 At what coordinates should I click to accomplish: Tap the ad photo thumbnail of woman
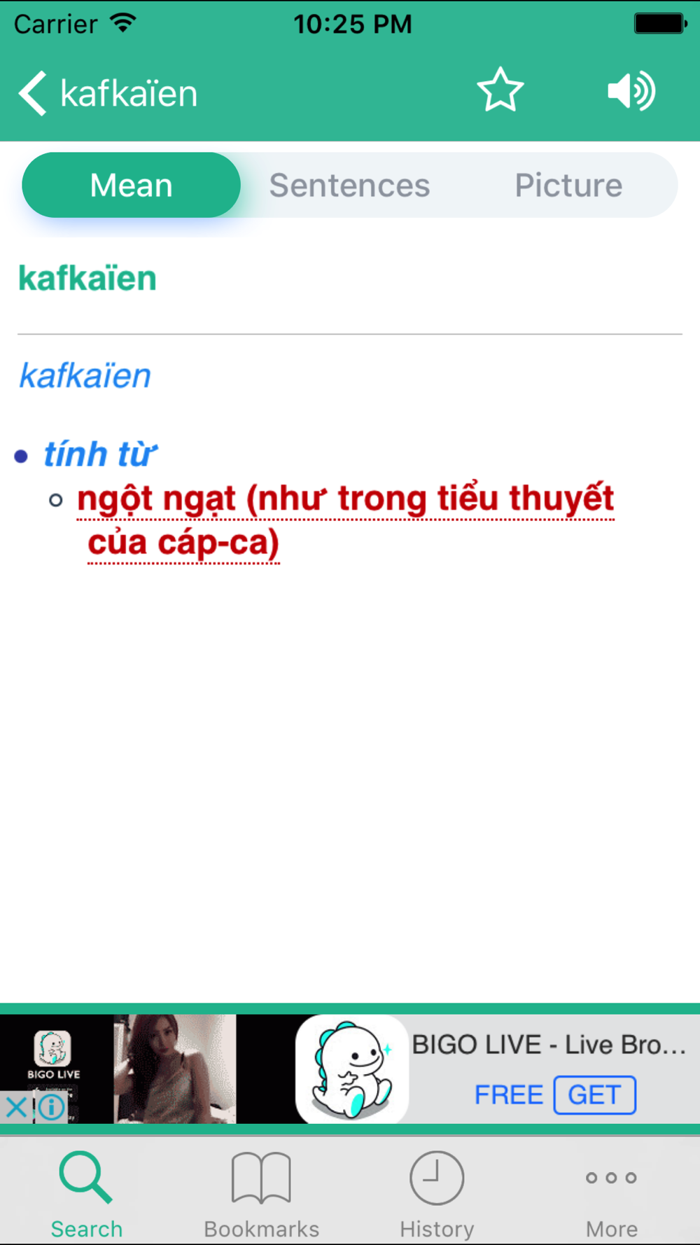[174, 1069]
